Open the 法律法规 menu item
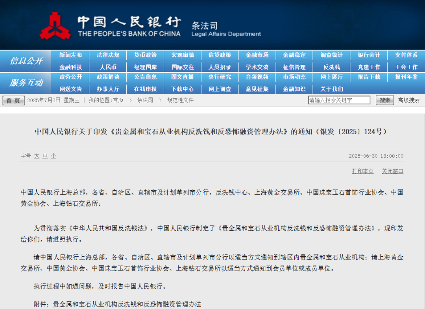The height and width of the screenshot is (309, 425). click(x=108, y=55)
